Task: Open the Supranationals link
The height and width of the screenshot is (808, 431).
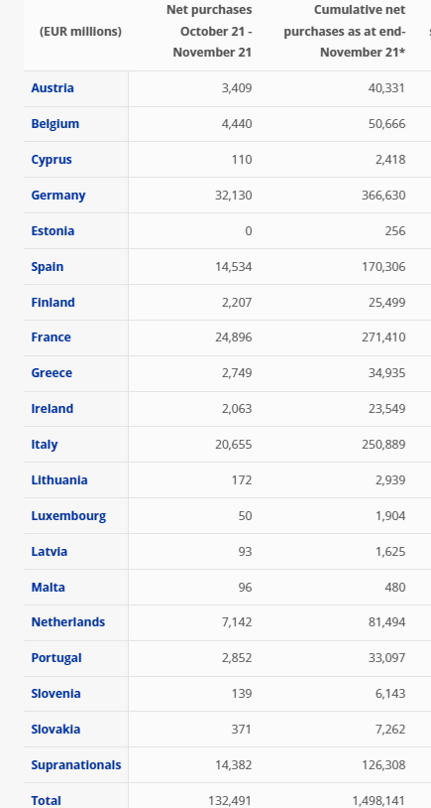Action: coord(76,765)
